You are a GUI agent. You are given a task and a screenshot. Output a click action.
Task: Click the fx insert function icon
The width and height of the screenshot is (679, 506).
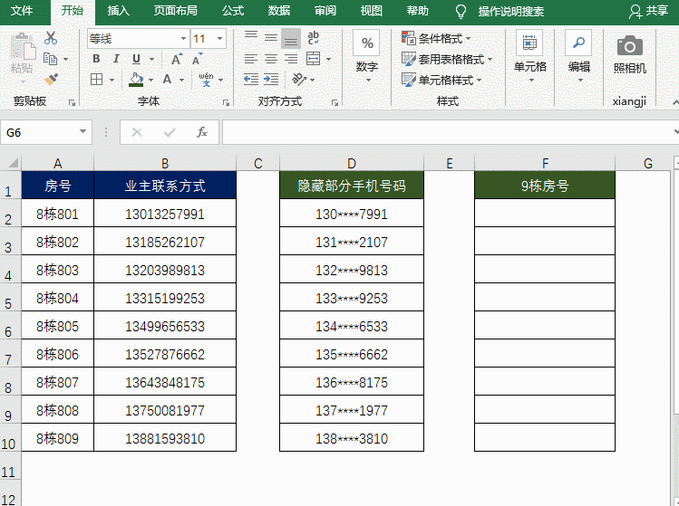202,132
